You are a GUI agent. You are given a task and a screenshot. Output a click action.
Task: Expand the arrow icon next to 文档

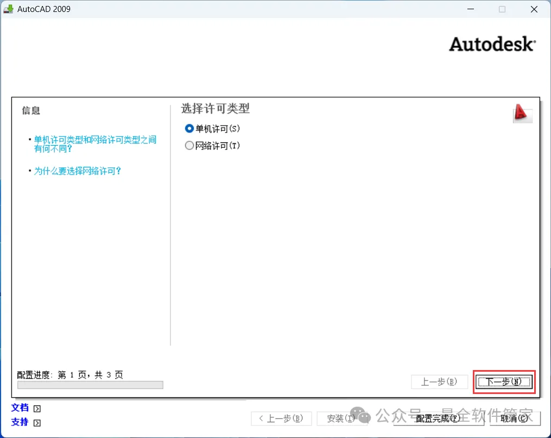point(37,409)
